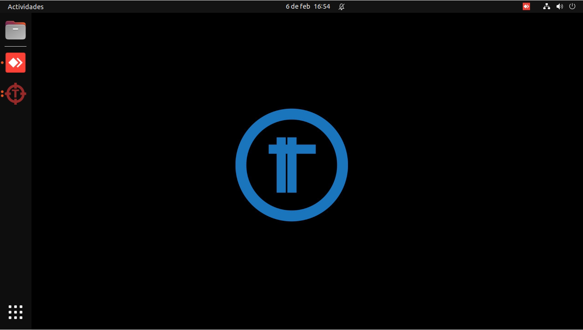The width and height of the screenshot is (583, 330).
Task: Open the wired network status icon
Action: (546, 6)
